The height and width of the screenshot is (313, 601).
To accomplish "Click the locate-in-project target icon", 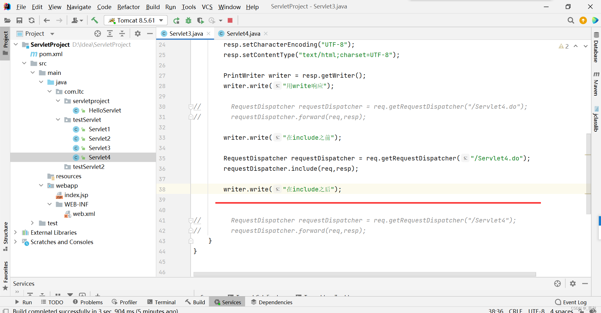I will [98, 34].
